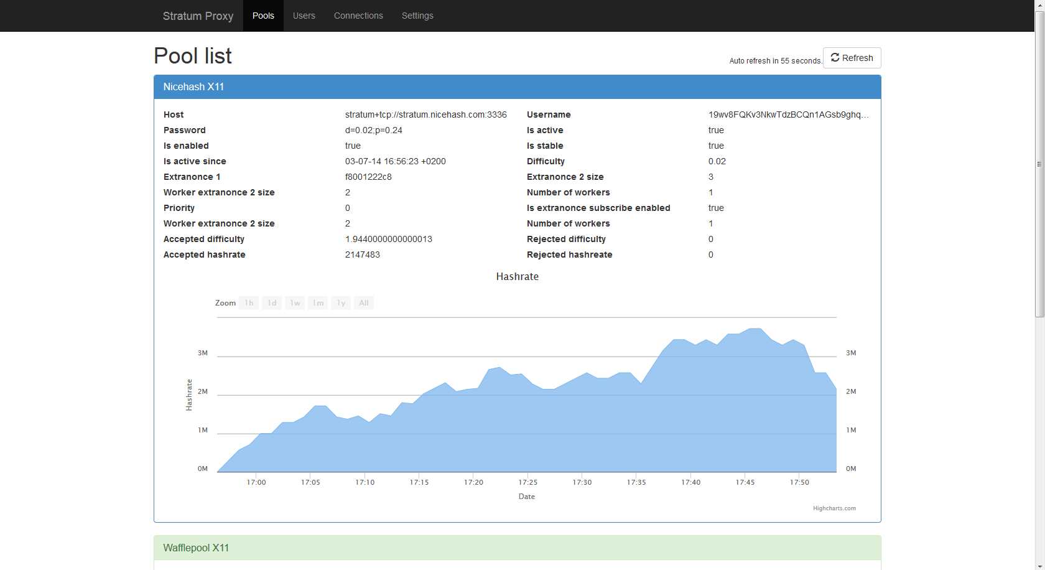Click the chart Zoom label

point(225,303)
